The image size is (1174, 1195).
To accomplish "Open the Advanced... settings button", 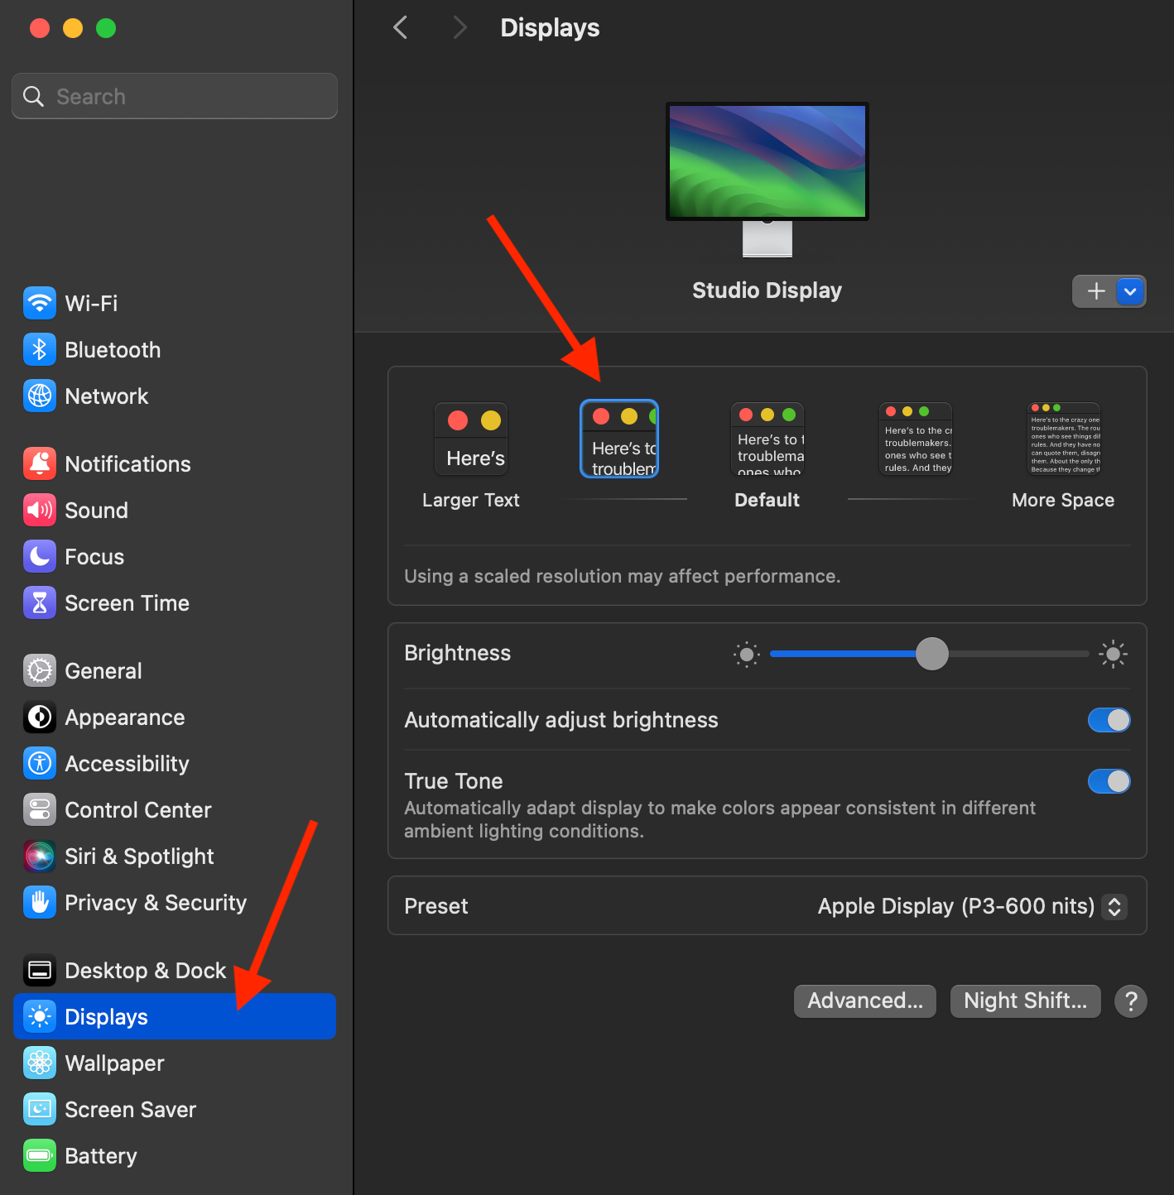I will click(x=865, y=1001).
